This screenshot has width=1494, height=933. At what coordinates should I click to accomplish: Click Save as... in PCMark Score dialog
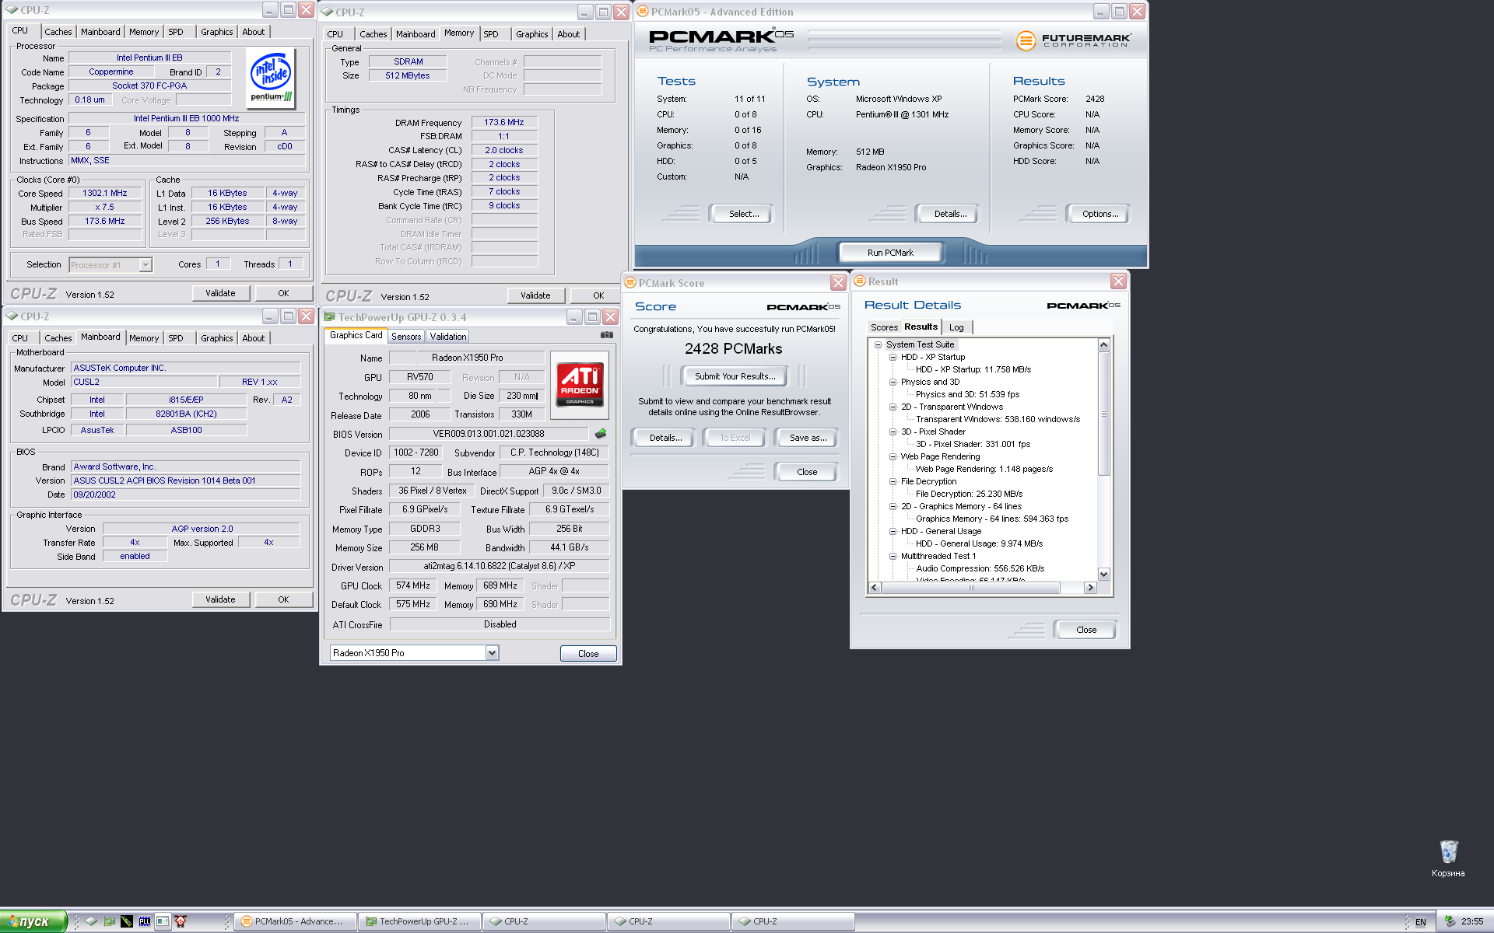coord(808,438)
